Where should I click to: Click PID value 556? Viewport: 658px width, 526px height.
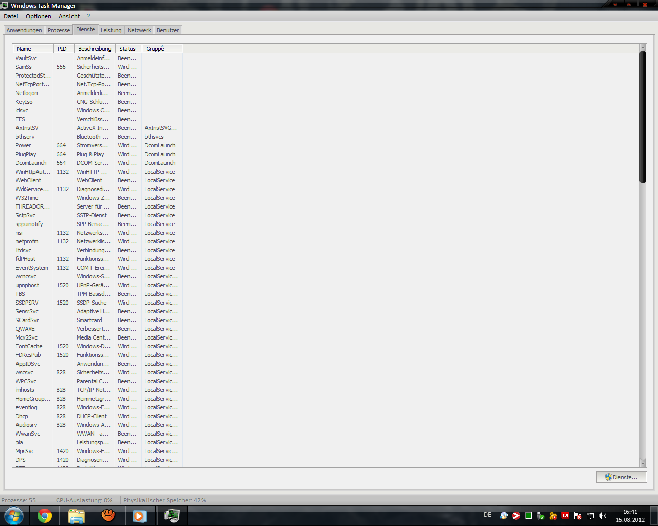coord(61,67)
